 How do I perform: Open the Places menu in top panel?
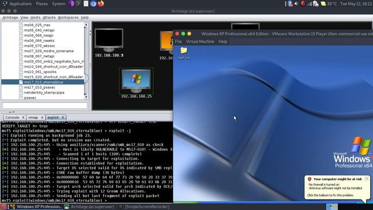pos(41,3)
